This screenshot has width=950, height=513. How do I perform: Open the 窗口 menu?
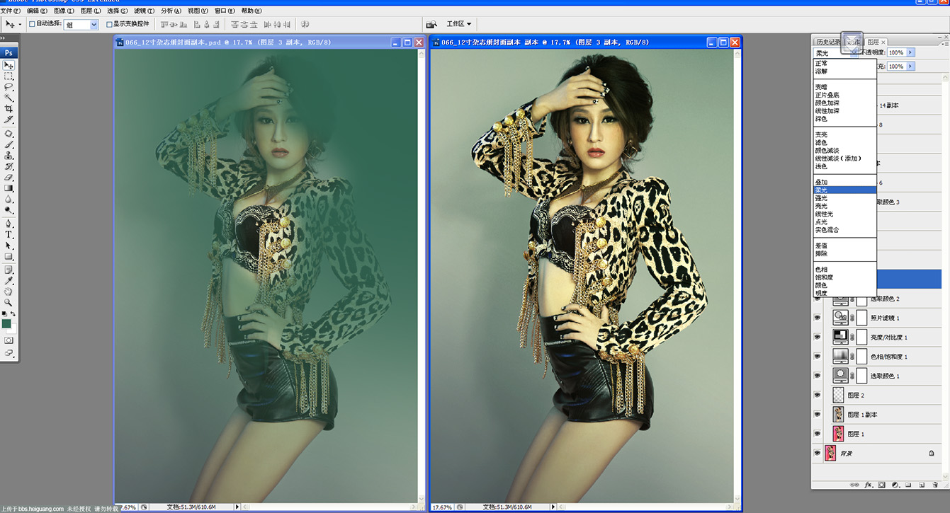coord(225,11)
